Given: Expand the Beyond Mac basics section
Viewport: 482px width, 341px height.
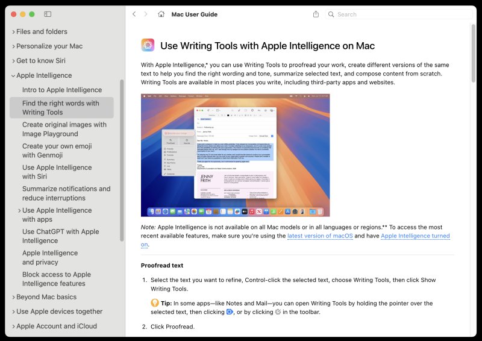Looking at the screenshot, I should tap(13, 297).
